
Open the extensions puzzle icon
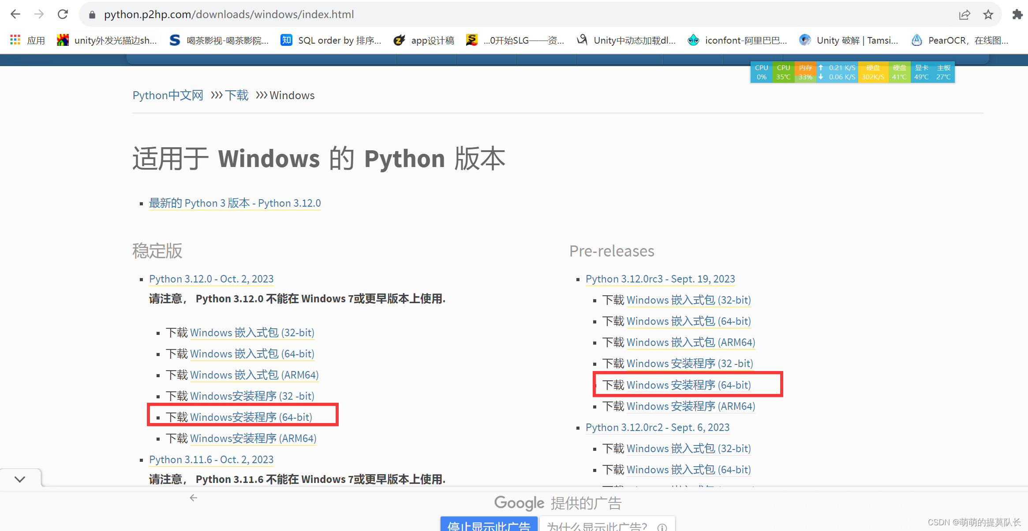tap(1017, 15)
